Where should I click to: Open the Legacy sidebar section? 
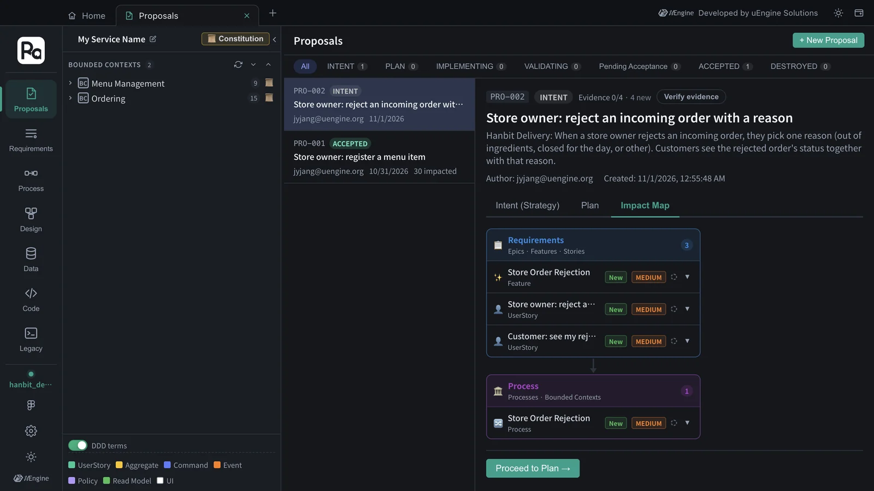coord(31,339)
